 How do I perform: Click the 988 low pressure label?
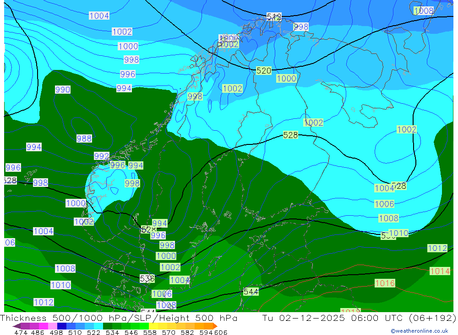coord(84,138)
